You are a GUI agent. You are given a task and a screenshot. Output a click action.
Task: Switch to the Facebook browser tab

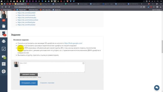pos(133,4)
